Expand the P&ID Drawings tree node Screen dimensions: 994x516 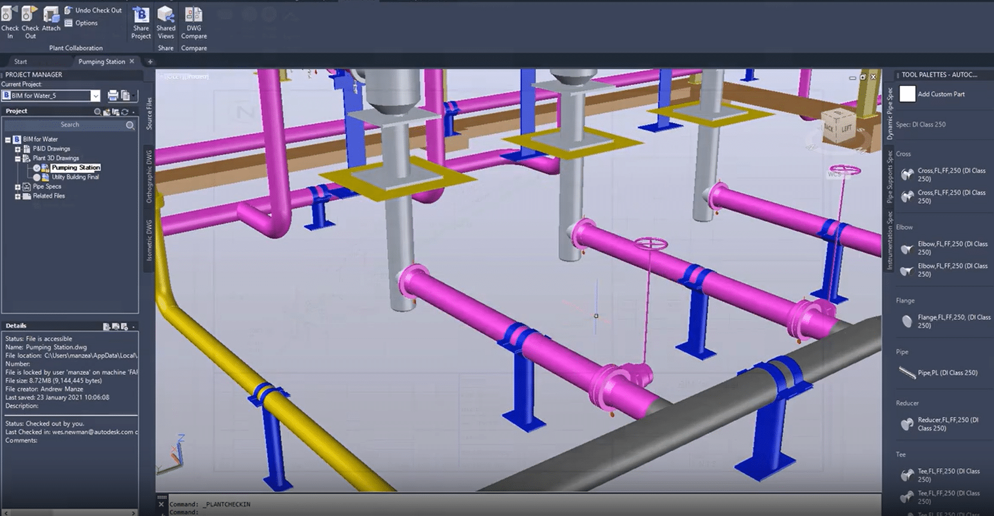pyautogui.click(x=18, y=149)
